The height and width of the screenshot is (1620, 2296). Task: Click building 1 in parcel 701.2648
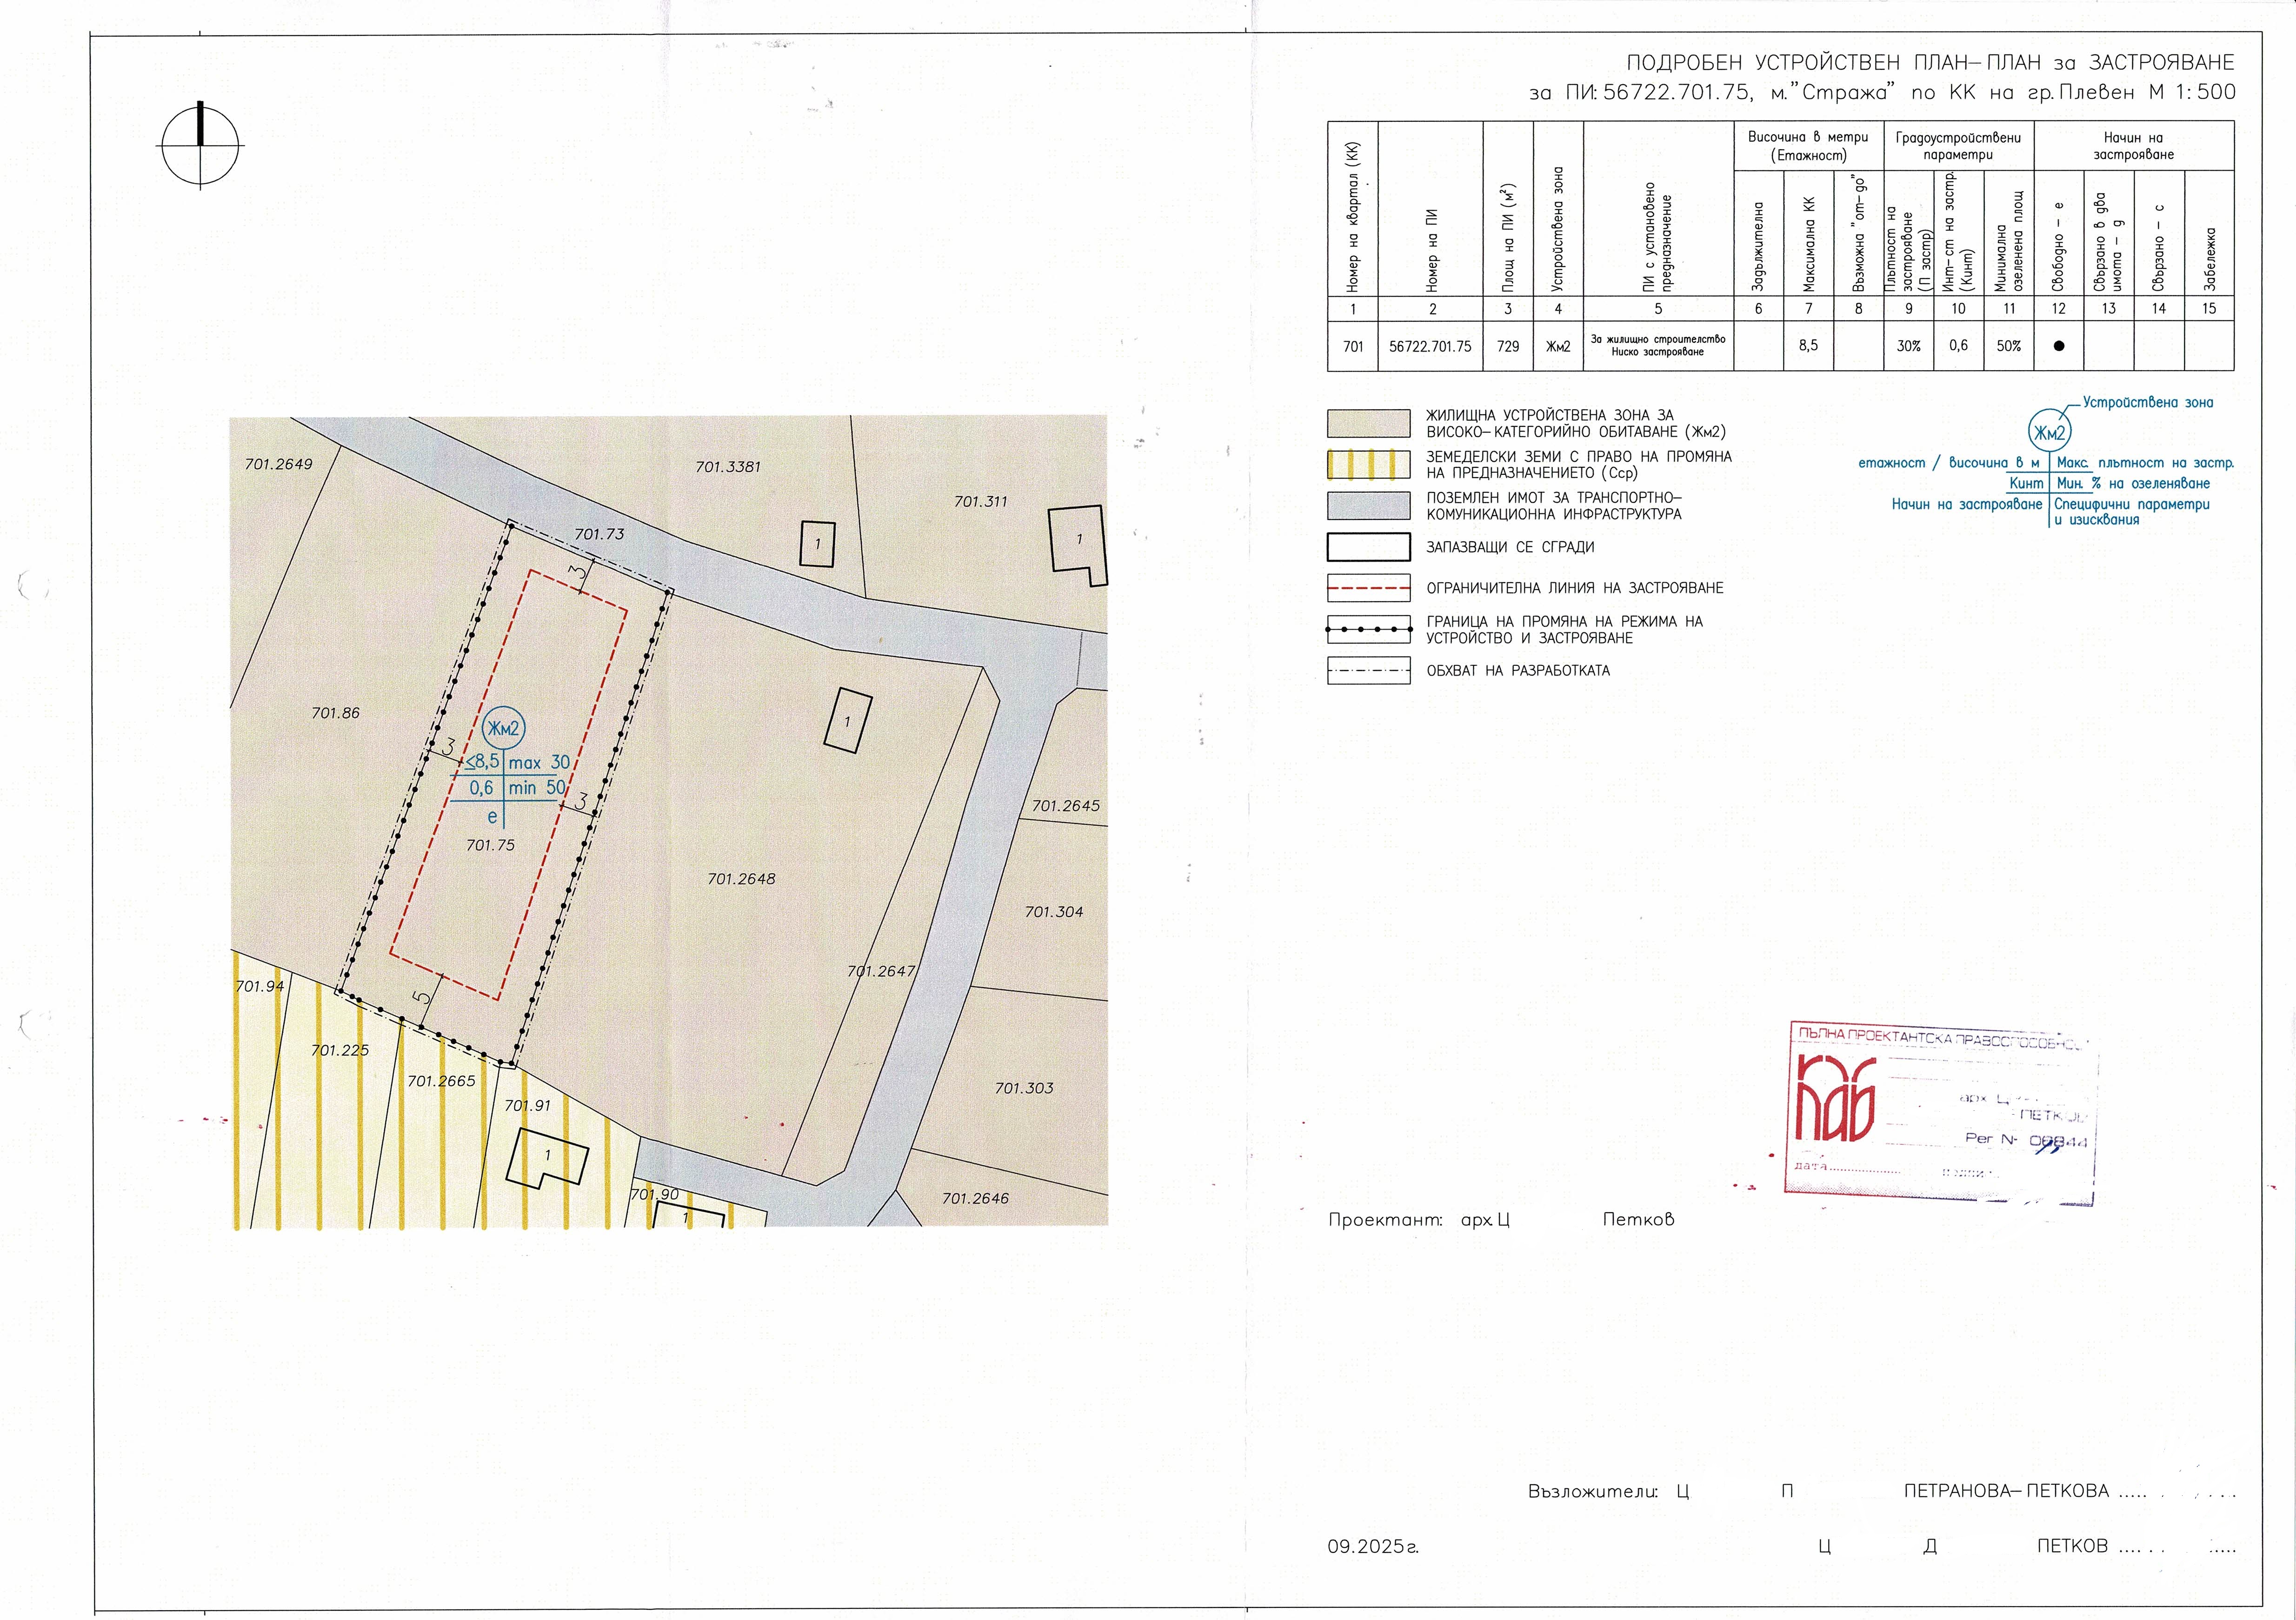pyautogui.click(x=847, y=719)
